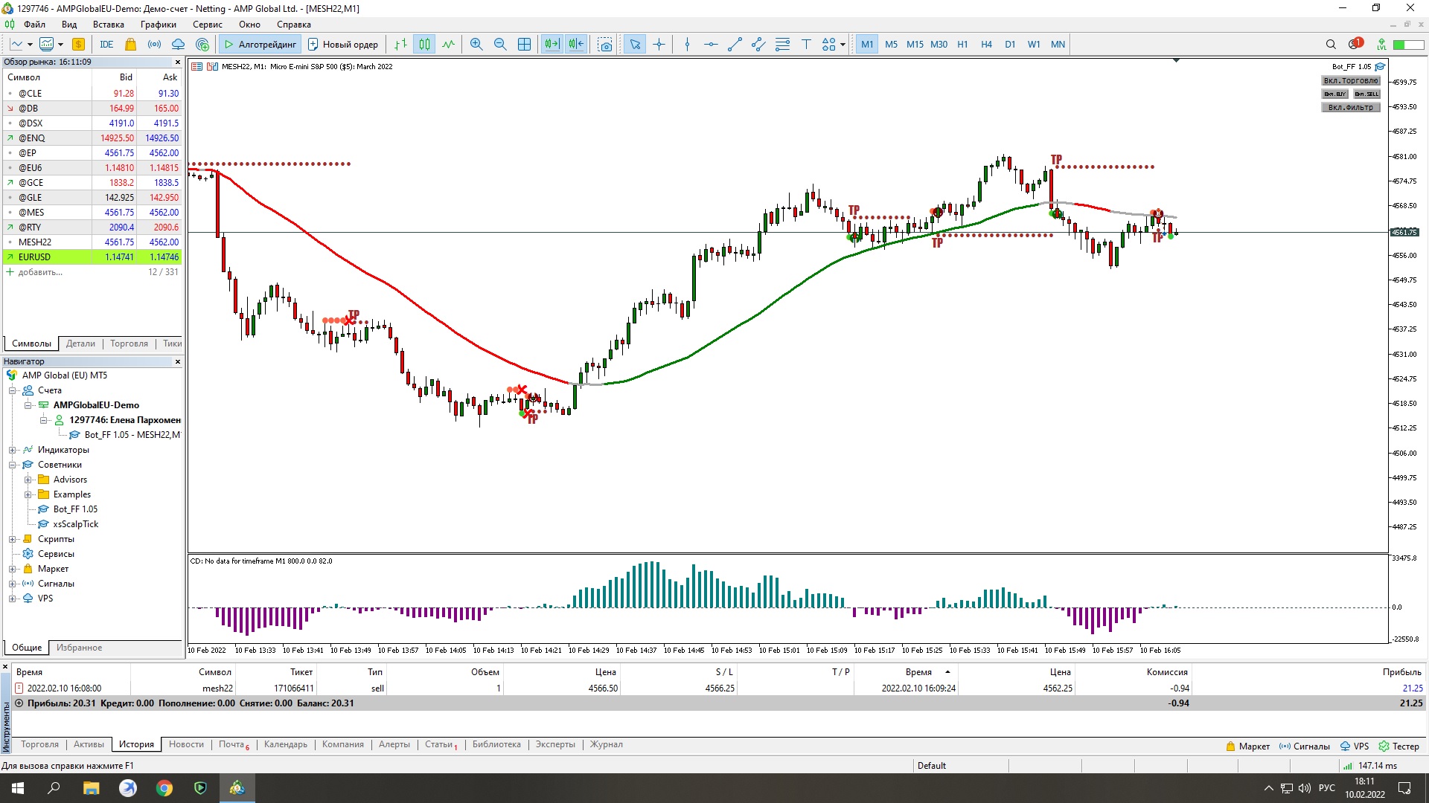Click the Новый ордер button
Screen dimensions: 1429x803
pos(343,45)
